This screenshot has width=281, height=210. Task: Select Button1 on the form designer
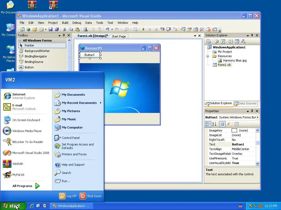[90, 55]
